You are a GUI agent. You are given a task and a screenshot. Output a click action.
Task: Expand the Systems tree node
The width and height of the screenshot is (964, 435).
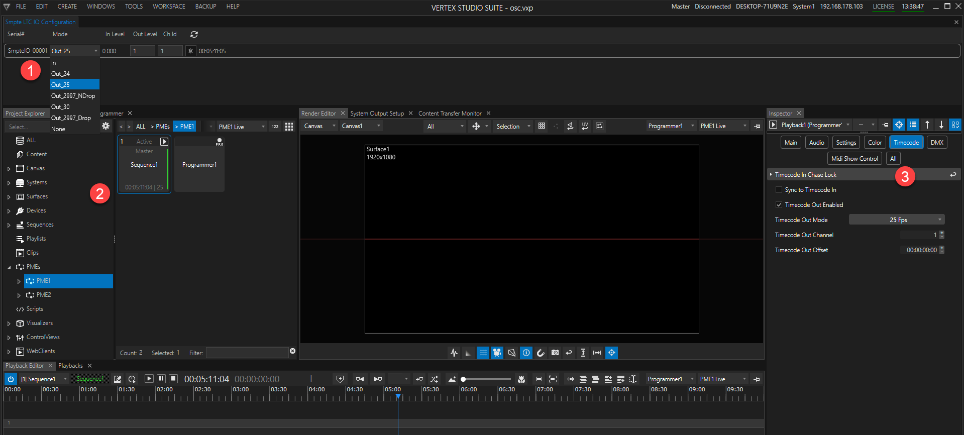click(9, 183)
